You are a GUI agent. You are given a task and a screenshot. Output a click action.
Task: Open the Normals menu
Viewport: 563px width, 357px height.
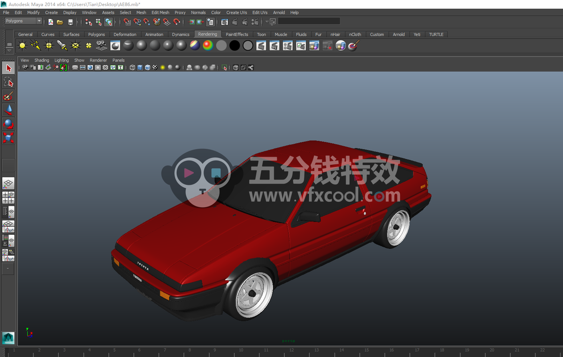[x=198, y=13]
